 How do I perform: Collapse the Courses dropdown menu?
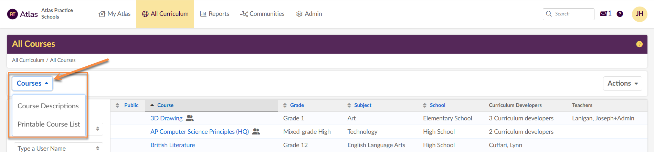tap(32, 84)
